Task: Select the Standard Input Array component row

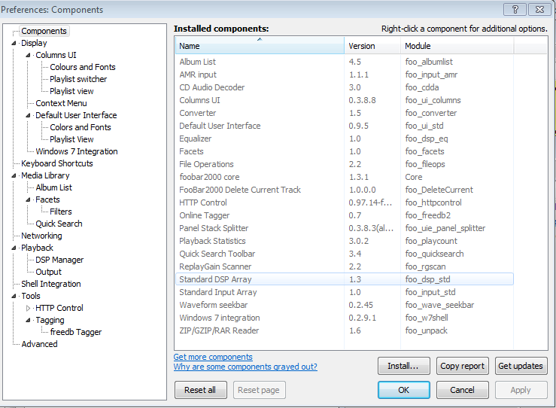Action: (345, 292)
